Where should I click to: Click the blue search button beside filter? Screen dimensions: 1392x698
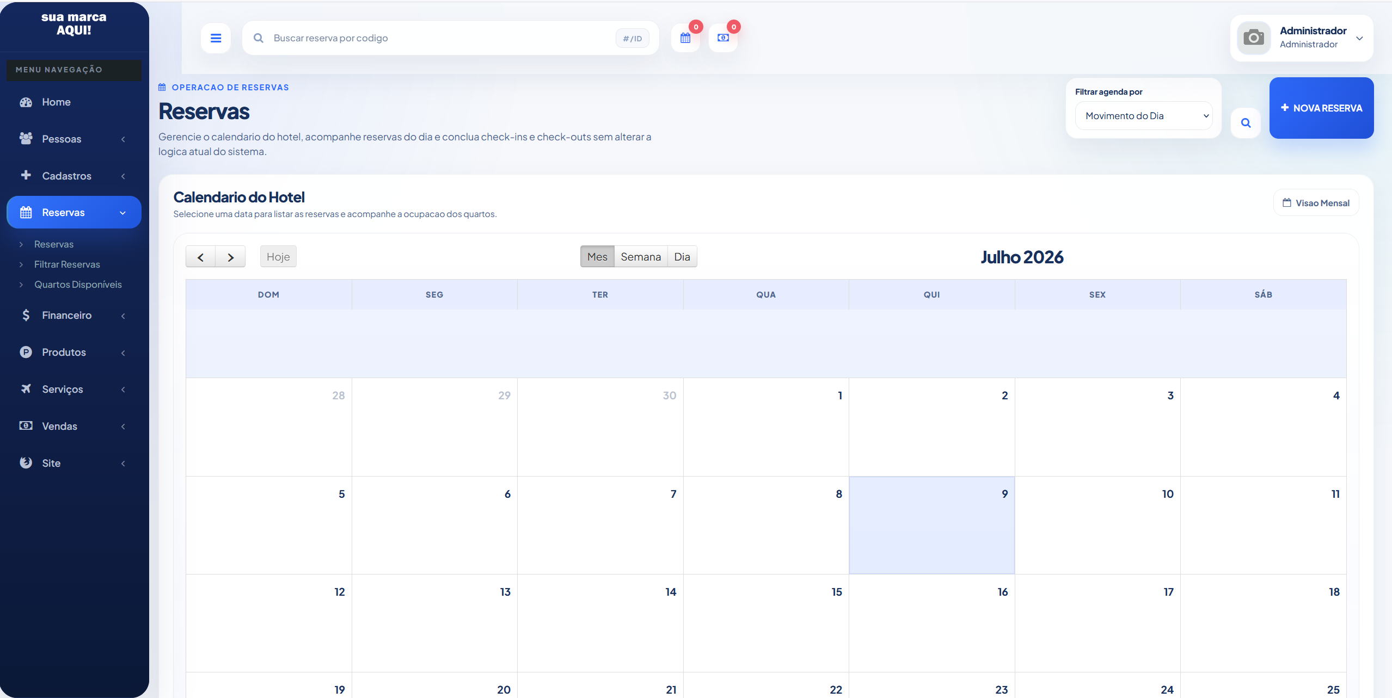click(x=1246, y=123)
